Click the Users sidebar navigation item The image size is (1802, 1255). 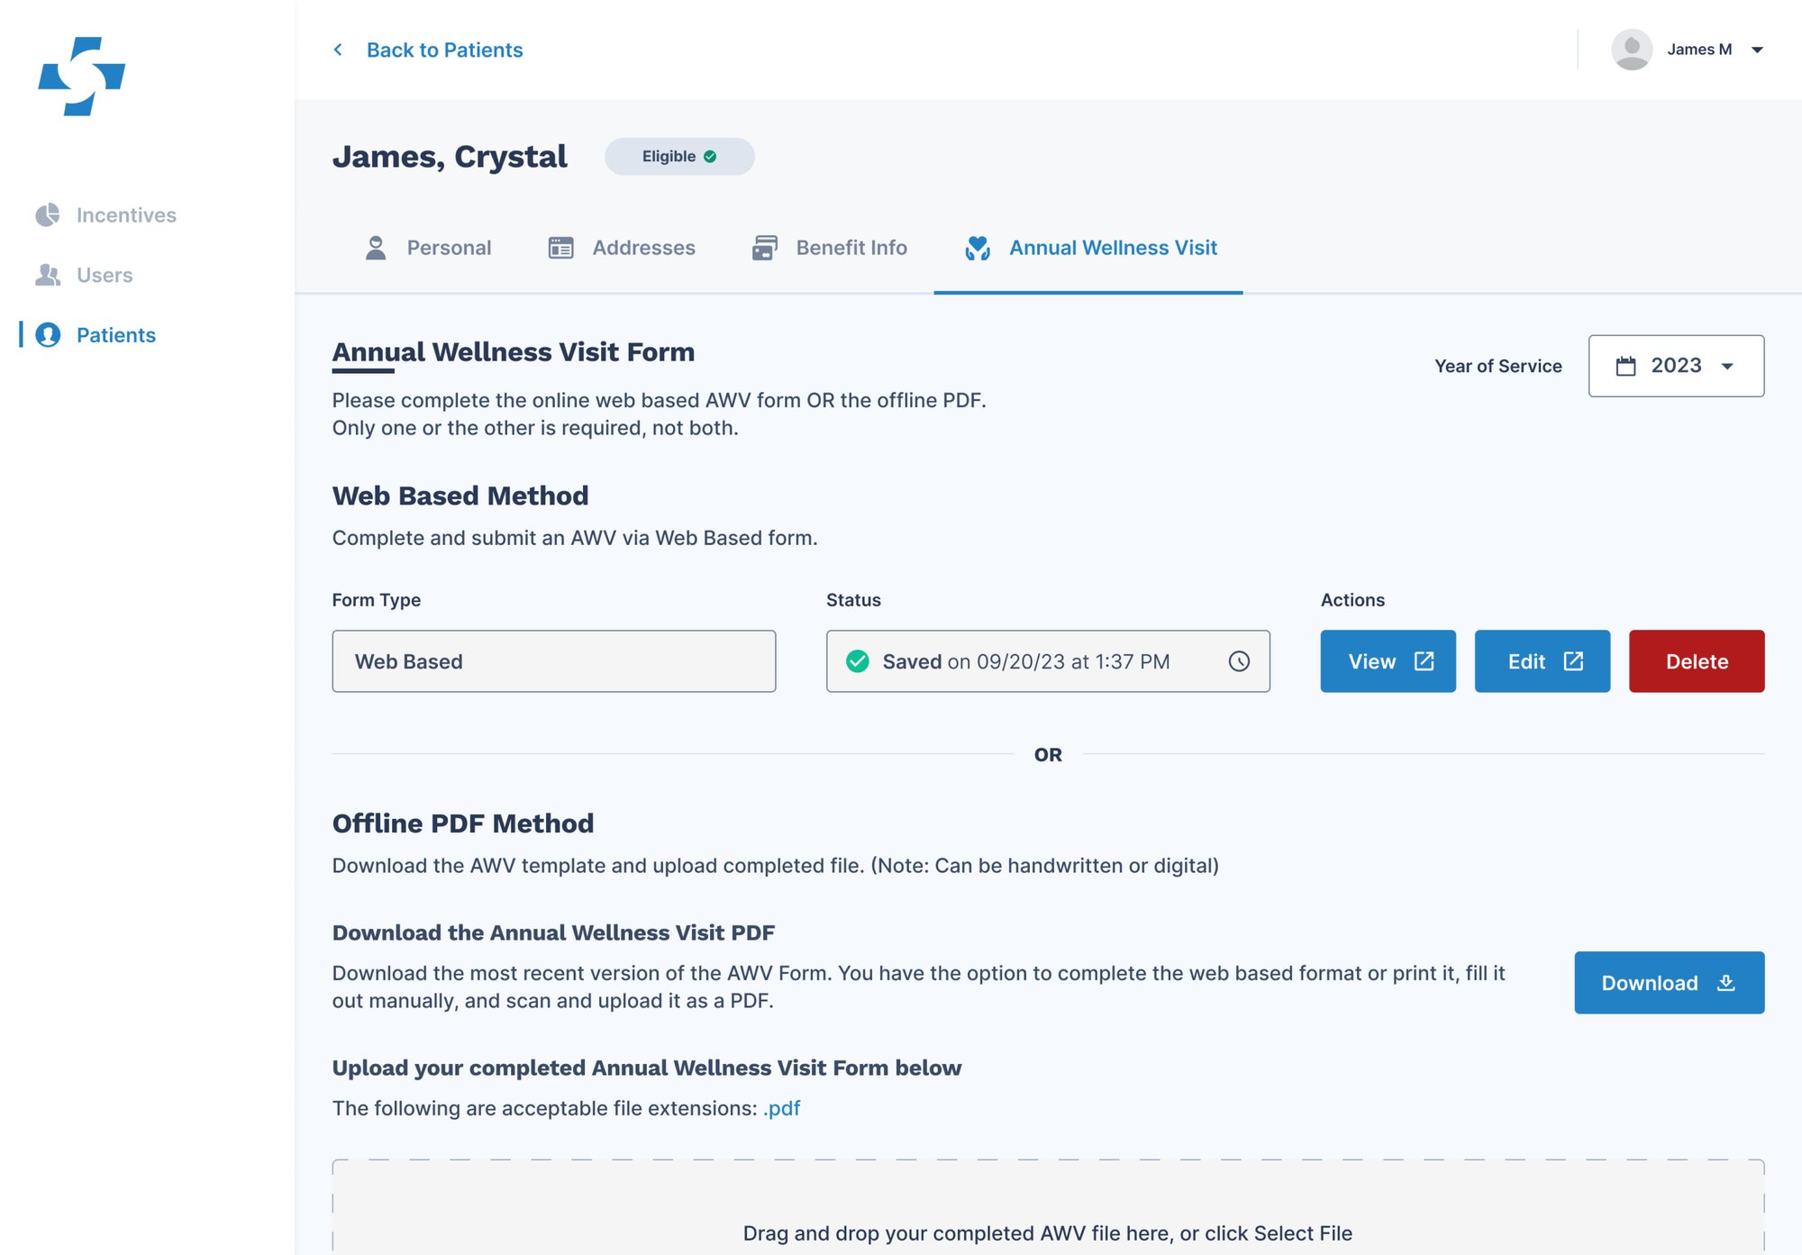click(105, 274)
